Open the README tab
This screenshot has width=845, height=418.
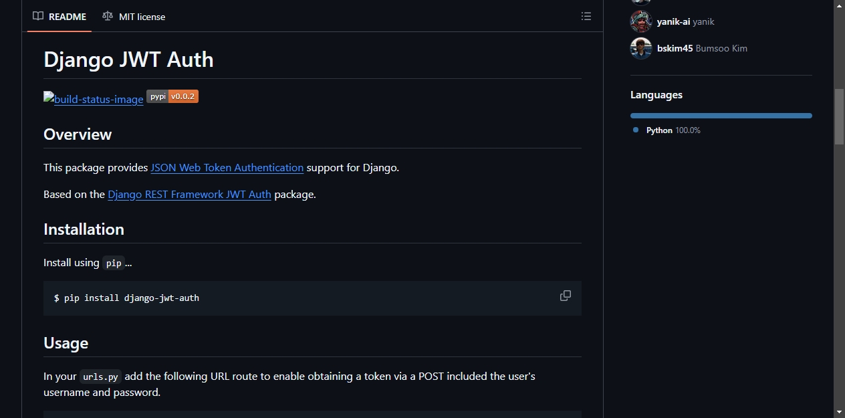59,17
